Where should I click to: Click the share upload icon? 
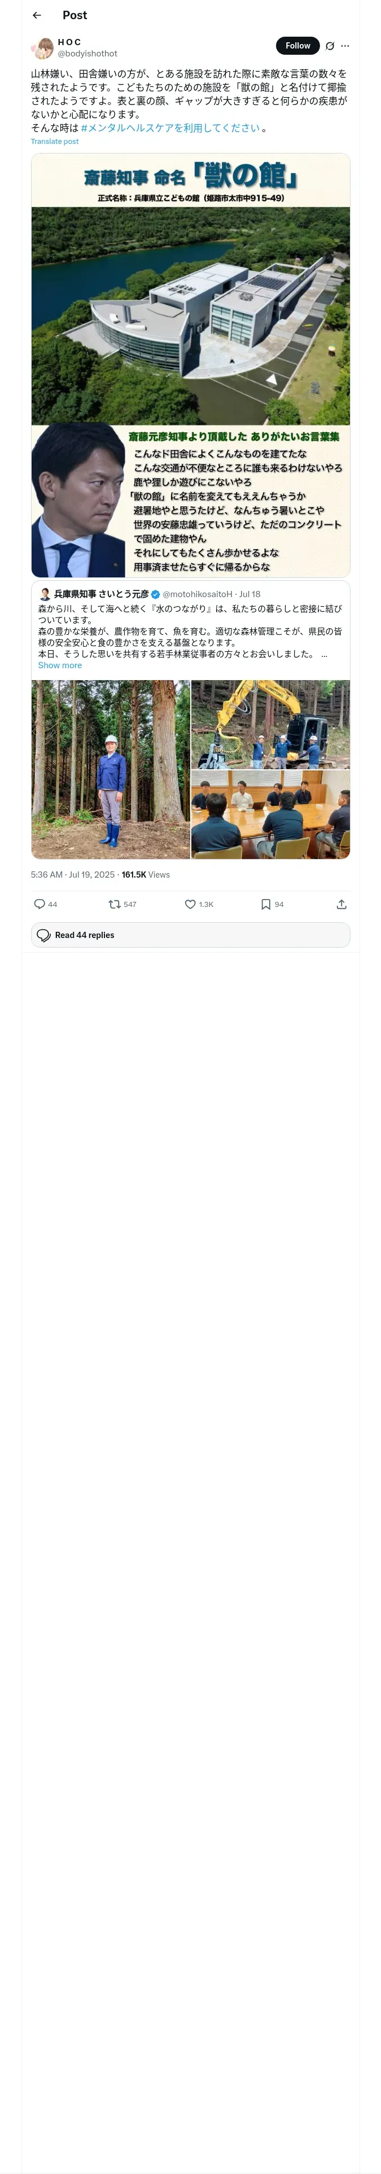pos(341,904)
